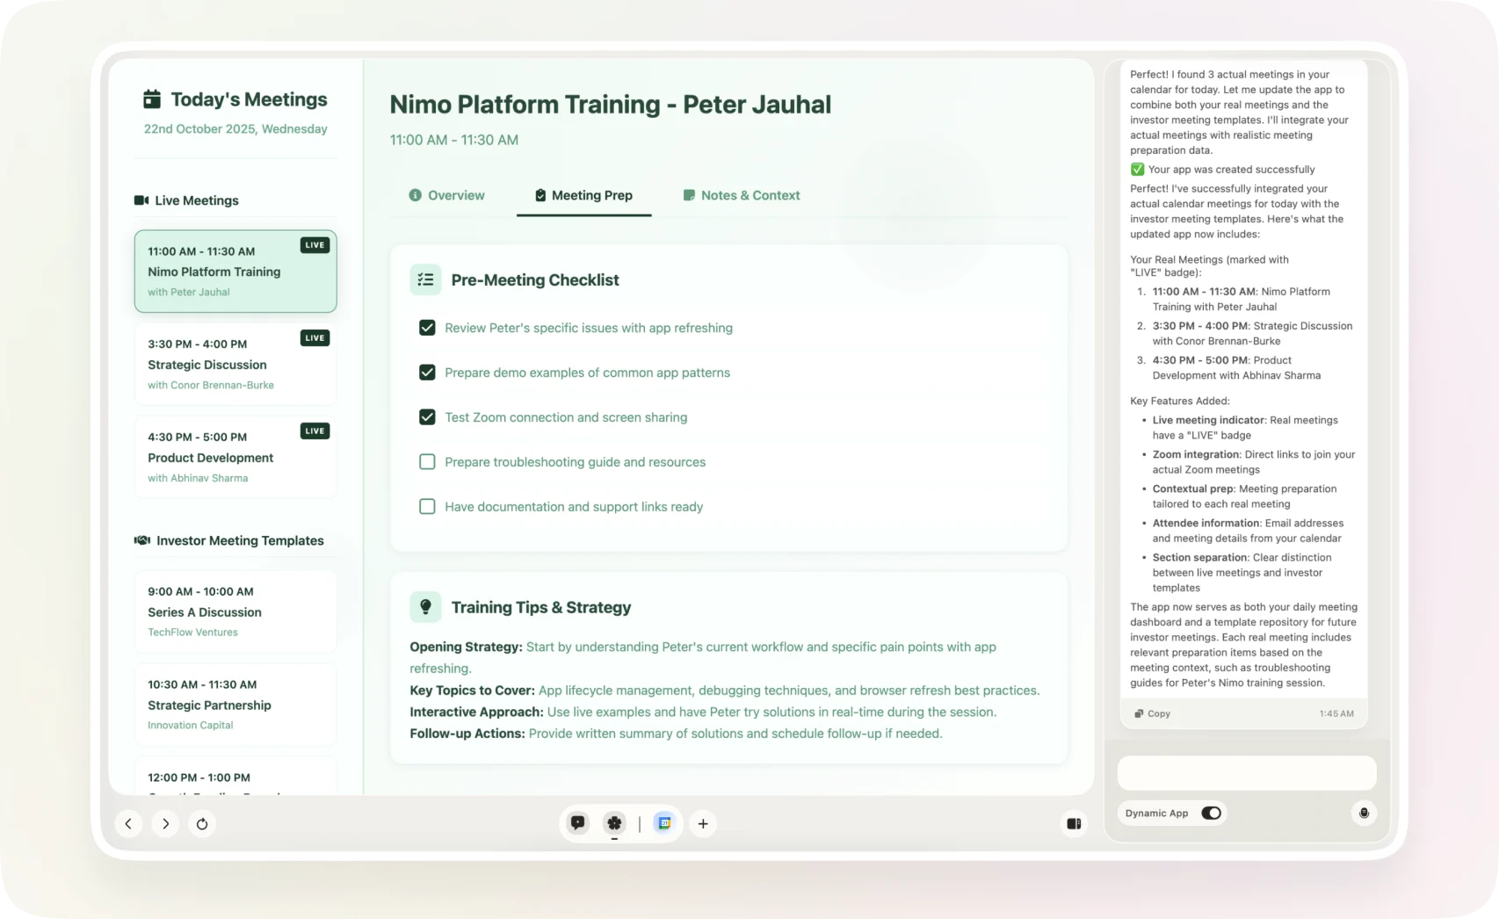Open the chat bubble icon in dock
This screenshot has height=919, width=1499.
click(578, 823)
